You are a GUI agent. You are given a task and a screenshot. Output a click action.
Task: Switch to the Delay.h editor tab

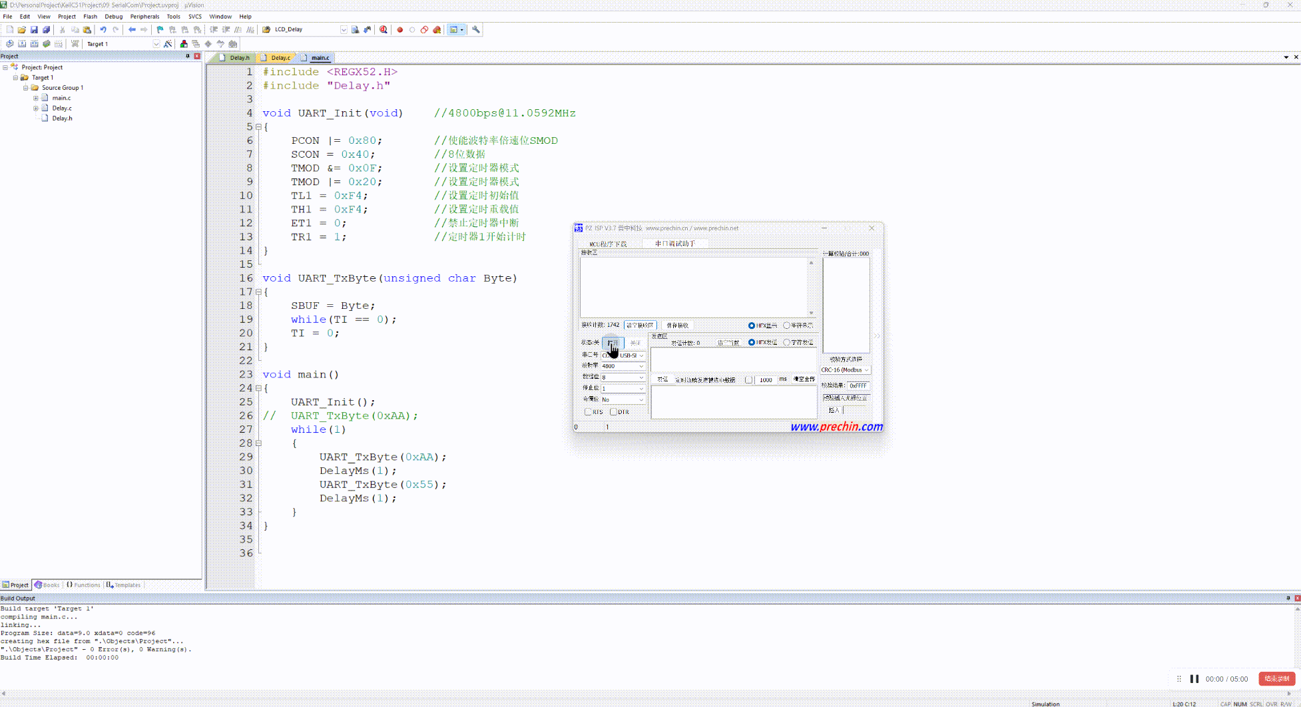pyautogui.click(x=235, y=58)
